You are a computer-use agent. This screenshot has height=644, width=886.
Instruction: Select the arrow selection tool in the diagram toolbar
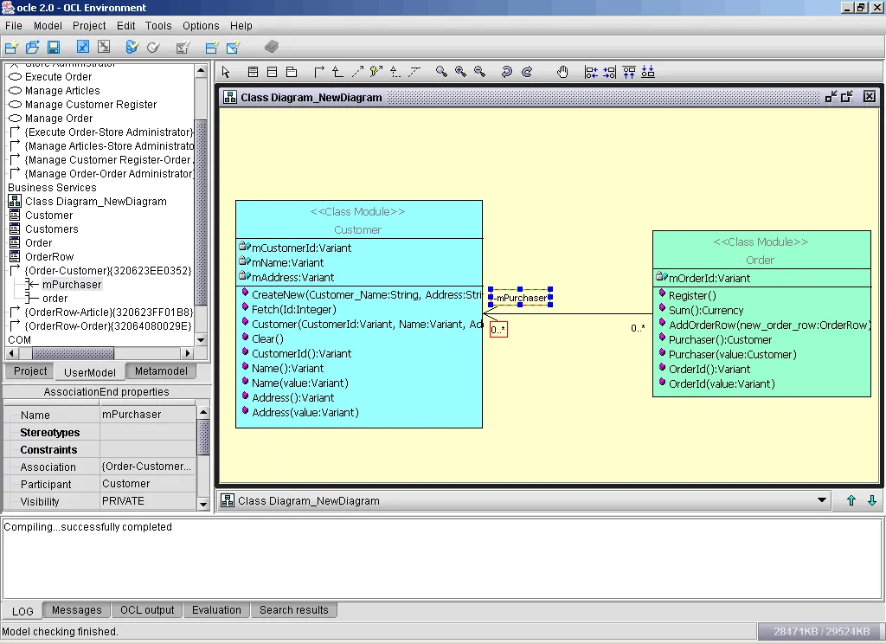click(x=225, y=72)
